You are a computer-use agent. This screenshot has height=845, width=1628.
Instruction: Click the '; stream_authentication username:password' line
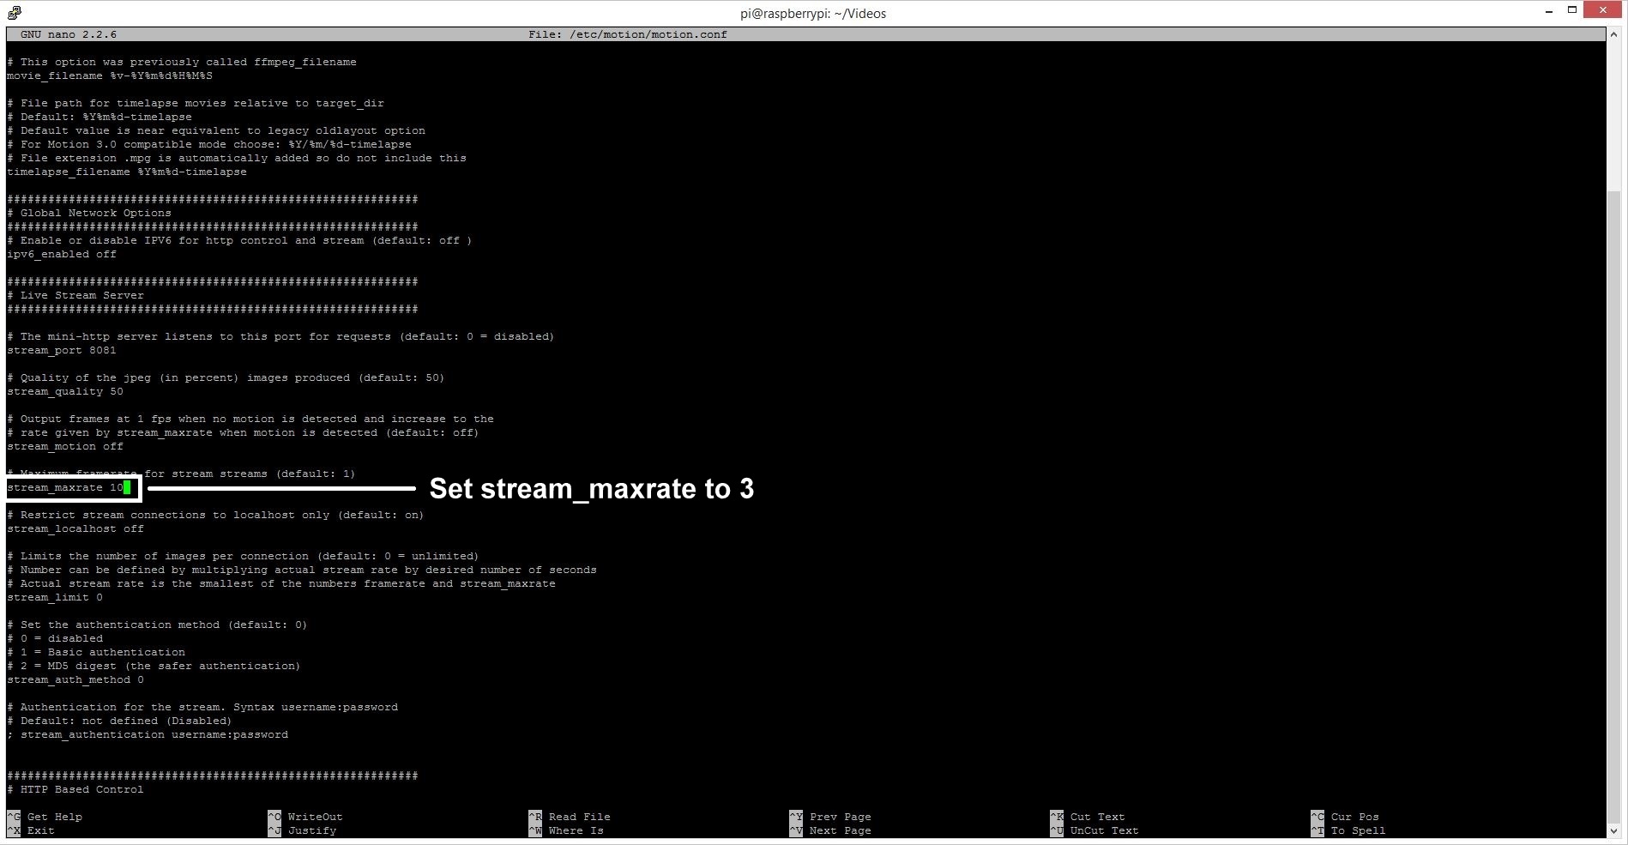(x=148, y=734)
